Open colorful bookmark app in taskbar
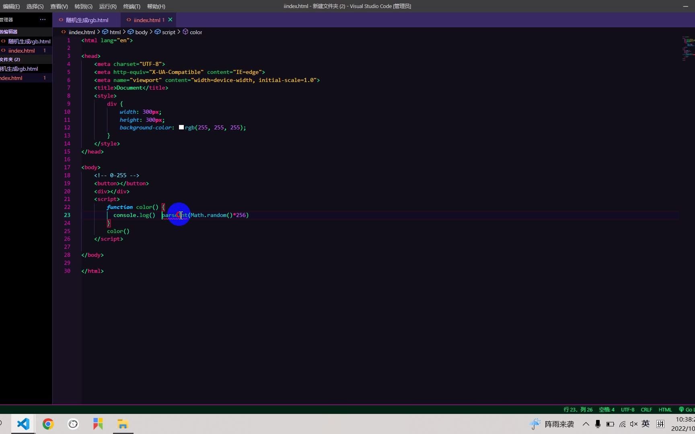The width and height of the screenshot is (695, 434). (x=98, y=424)
